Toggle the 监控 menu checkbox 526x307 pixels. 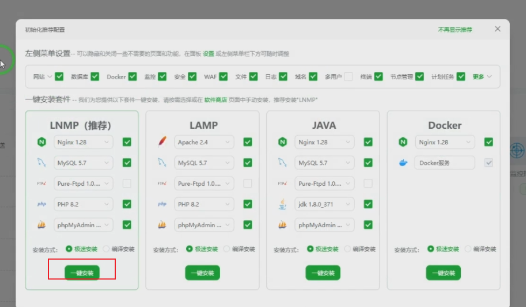coord(162,76)
